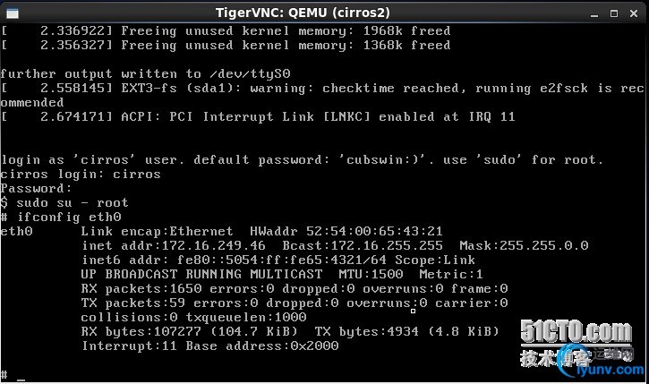Click the terminal prompt cursor at bottom
Viewport: 649px width, 384px height.
(21, 379)
